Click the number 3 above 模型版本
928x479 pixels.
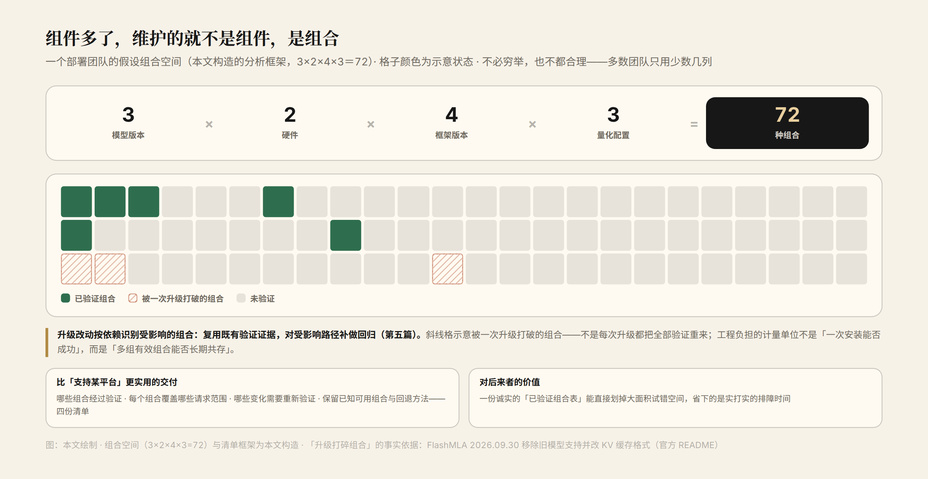pyautogui.click(x=128, y=114)
